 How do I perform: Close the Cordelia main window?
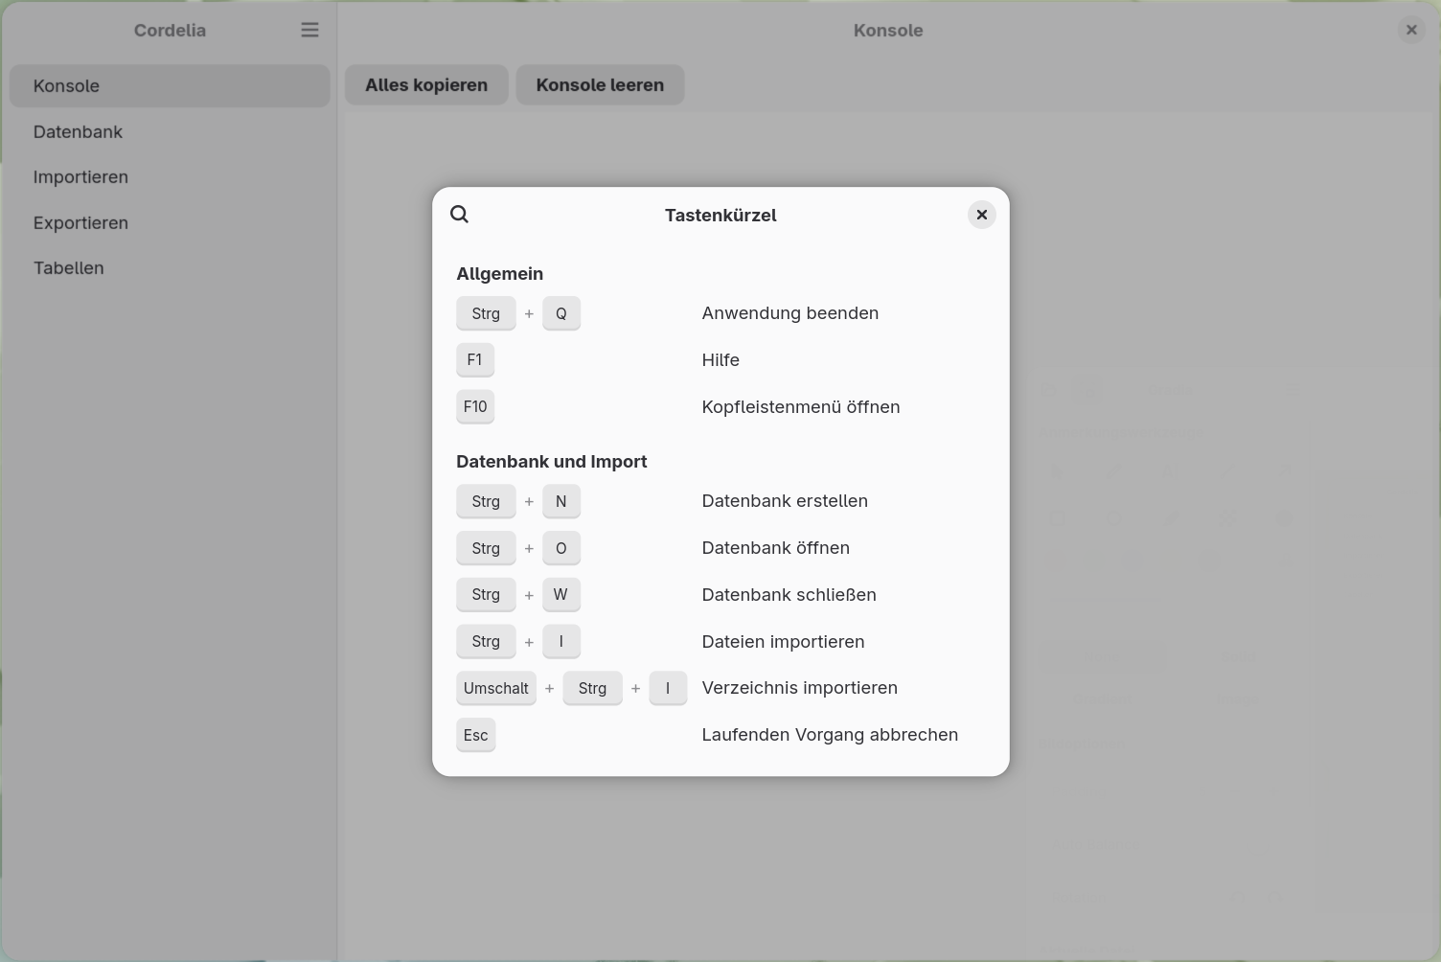coord(1410,30)
